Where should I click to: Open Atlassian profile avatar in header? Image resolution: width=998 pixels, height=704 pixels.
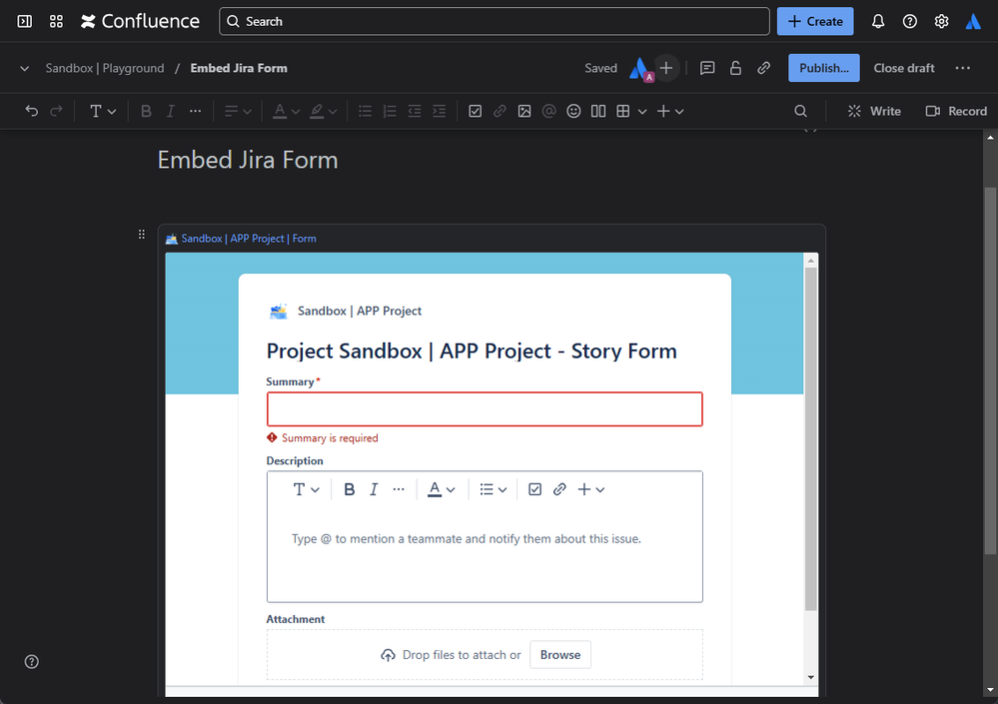(x=973, y=22)
